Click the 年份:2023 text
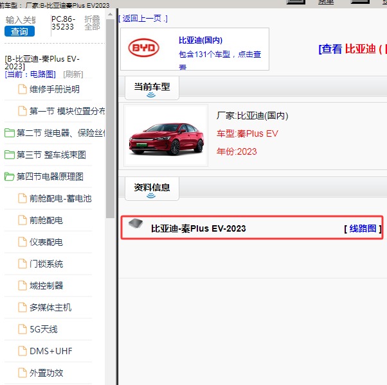The height and width of the screenshot is (385, 387). click(237, 151)
